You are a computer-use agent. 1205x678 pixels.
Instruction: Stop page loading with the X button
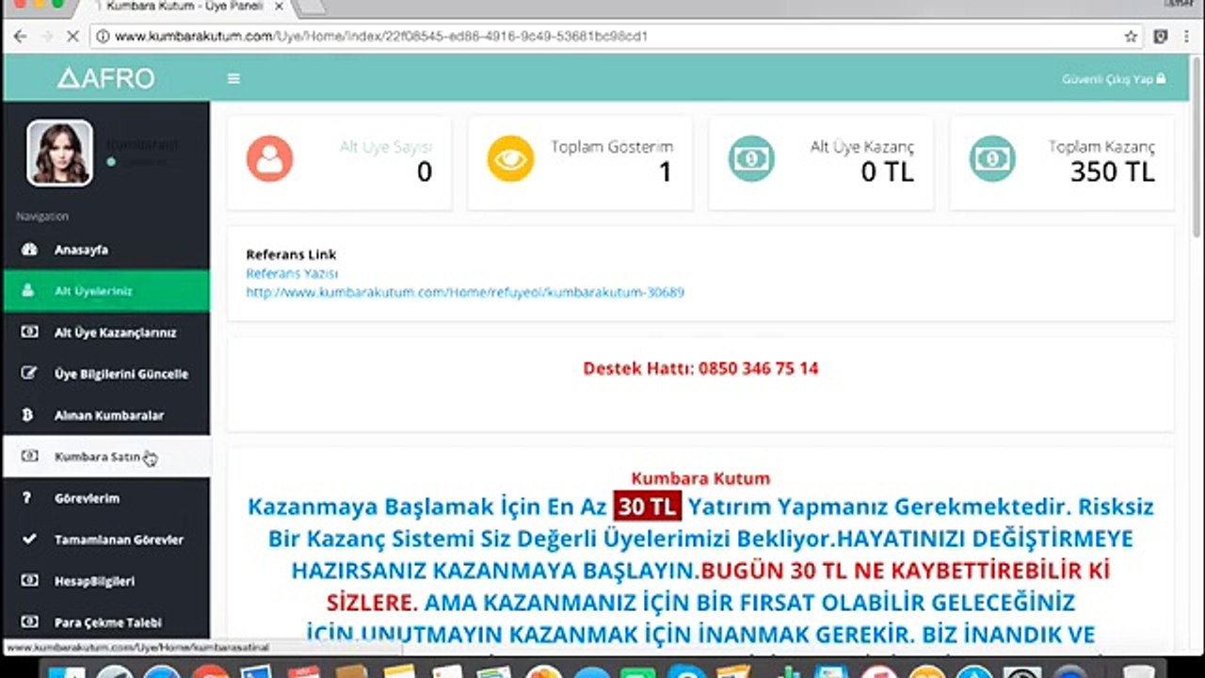(73, 37)
